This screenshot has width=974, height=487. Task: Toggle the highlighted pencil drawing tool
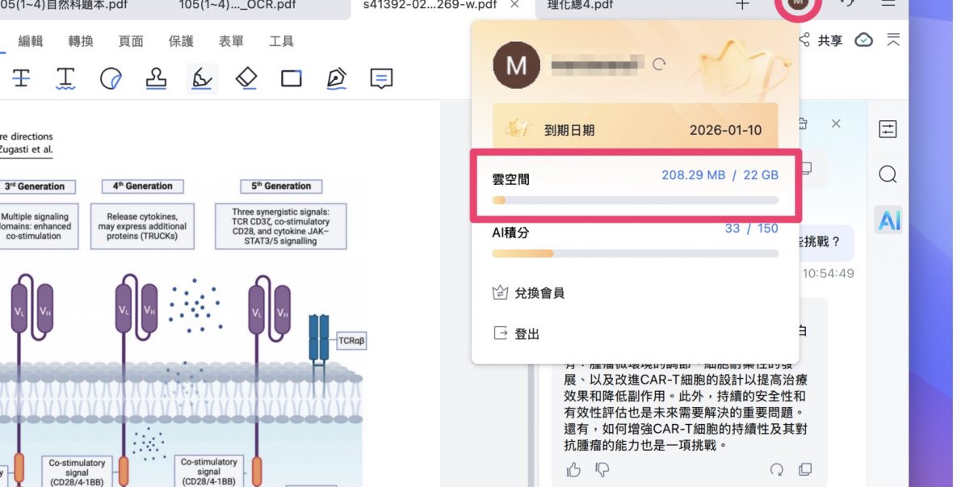(202, 78)
